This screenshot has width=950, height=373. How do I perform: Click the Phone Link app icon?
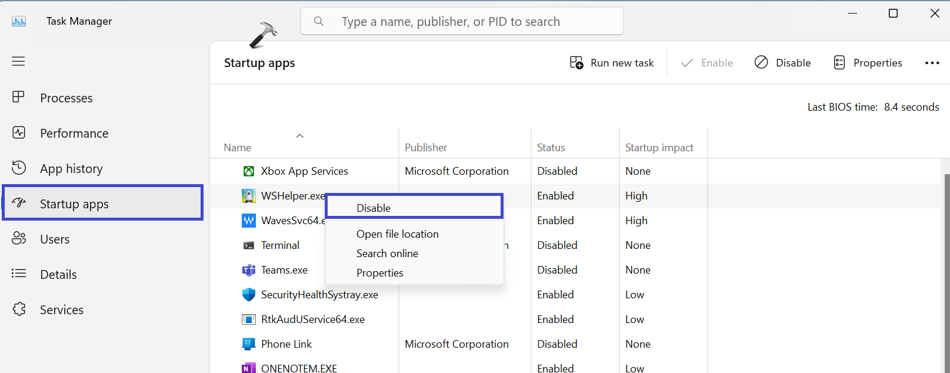click(249, 344)
